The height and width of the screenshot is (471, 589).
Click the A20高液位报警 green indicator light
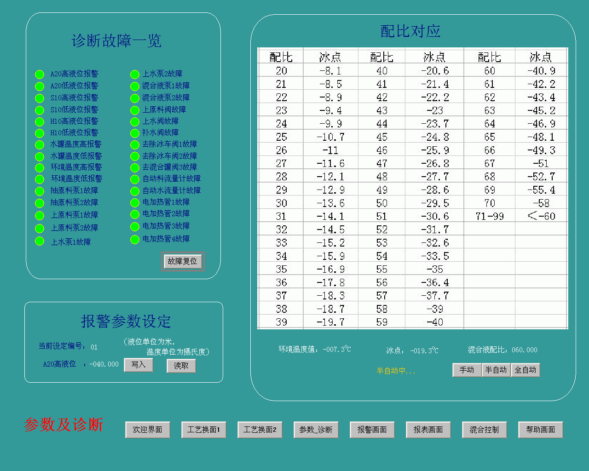tap(40, 75)
